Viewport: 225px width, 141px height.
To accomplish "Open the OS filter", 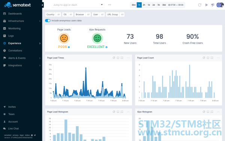I will pos(68,15).
